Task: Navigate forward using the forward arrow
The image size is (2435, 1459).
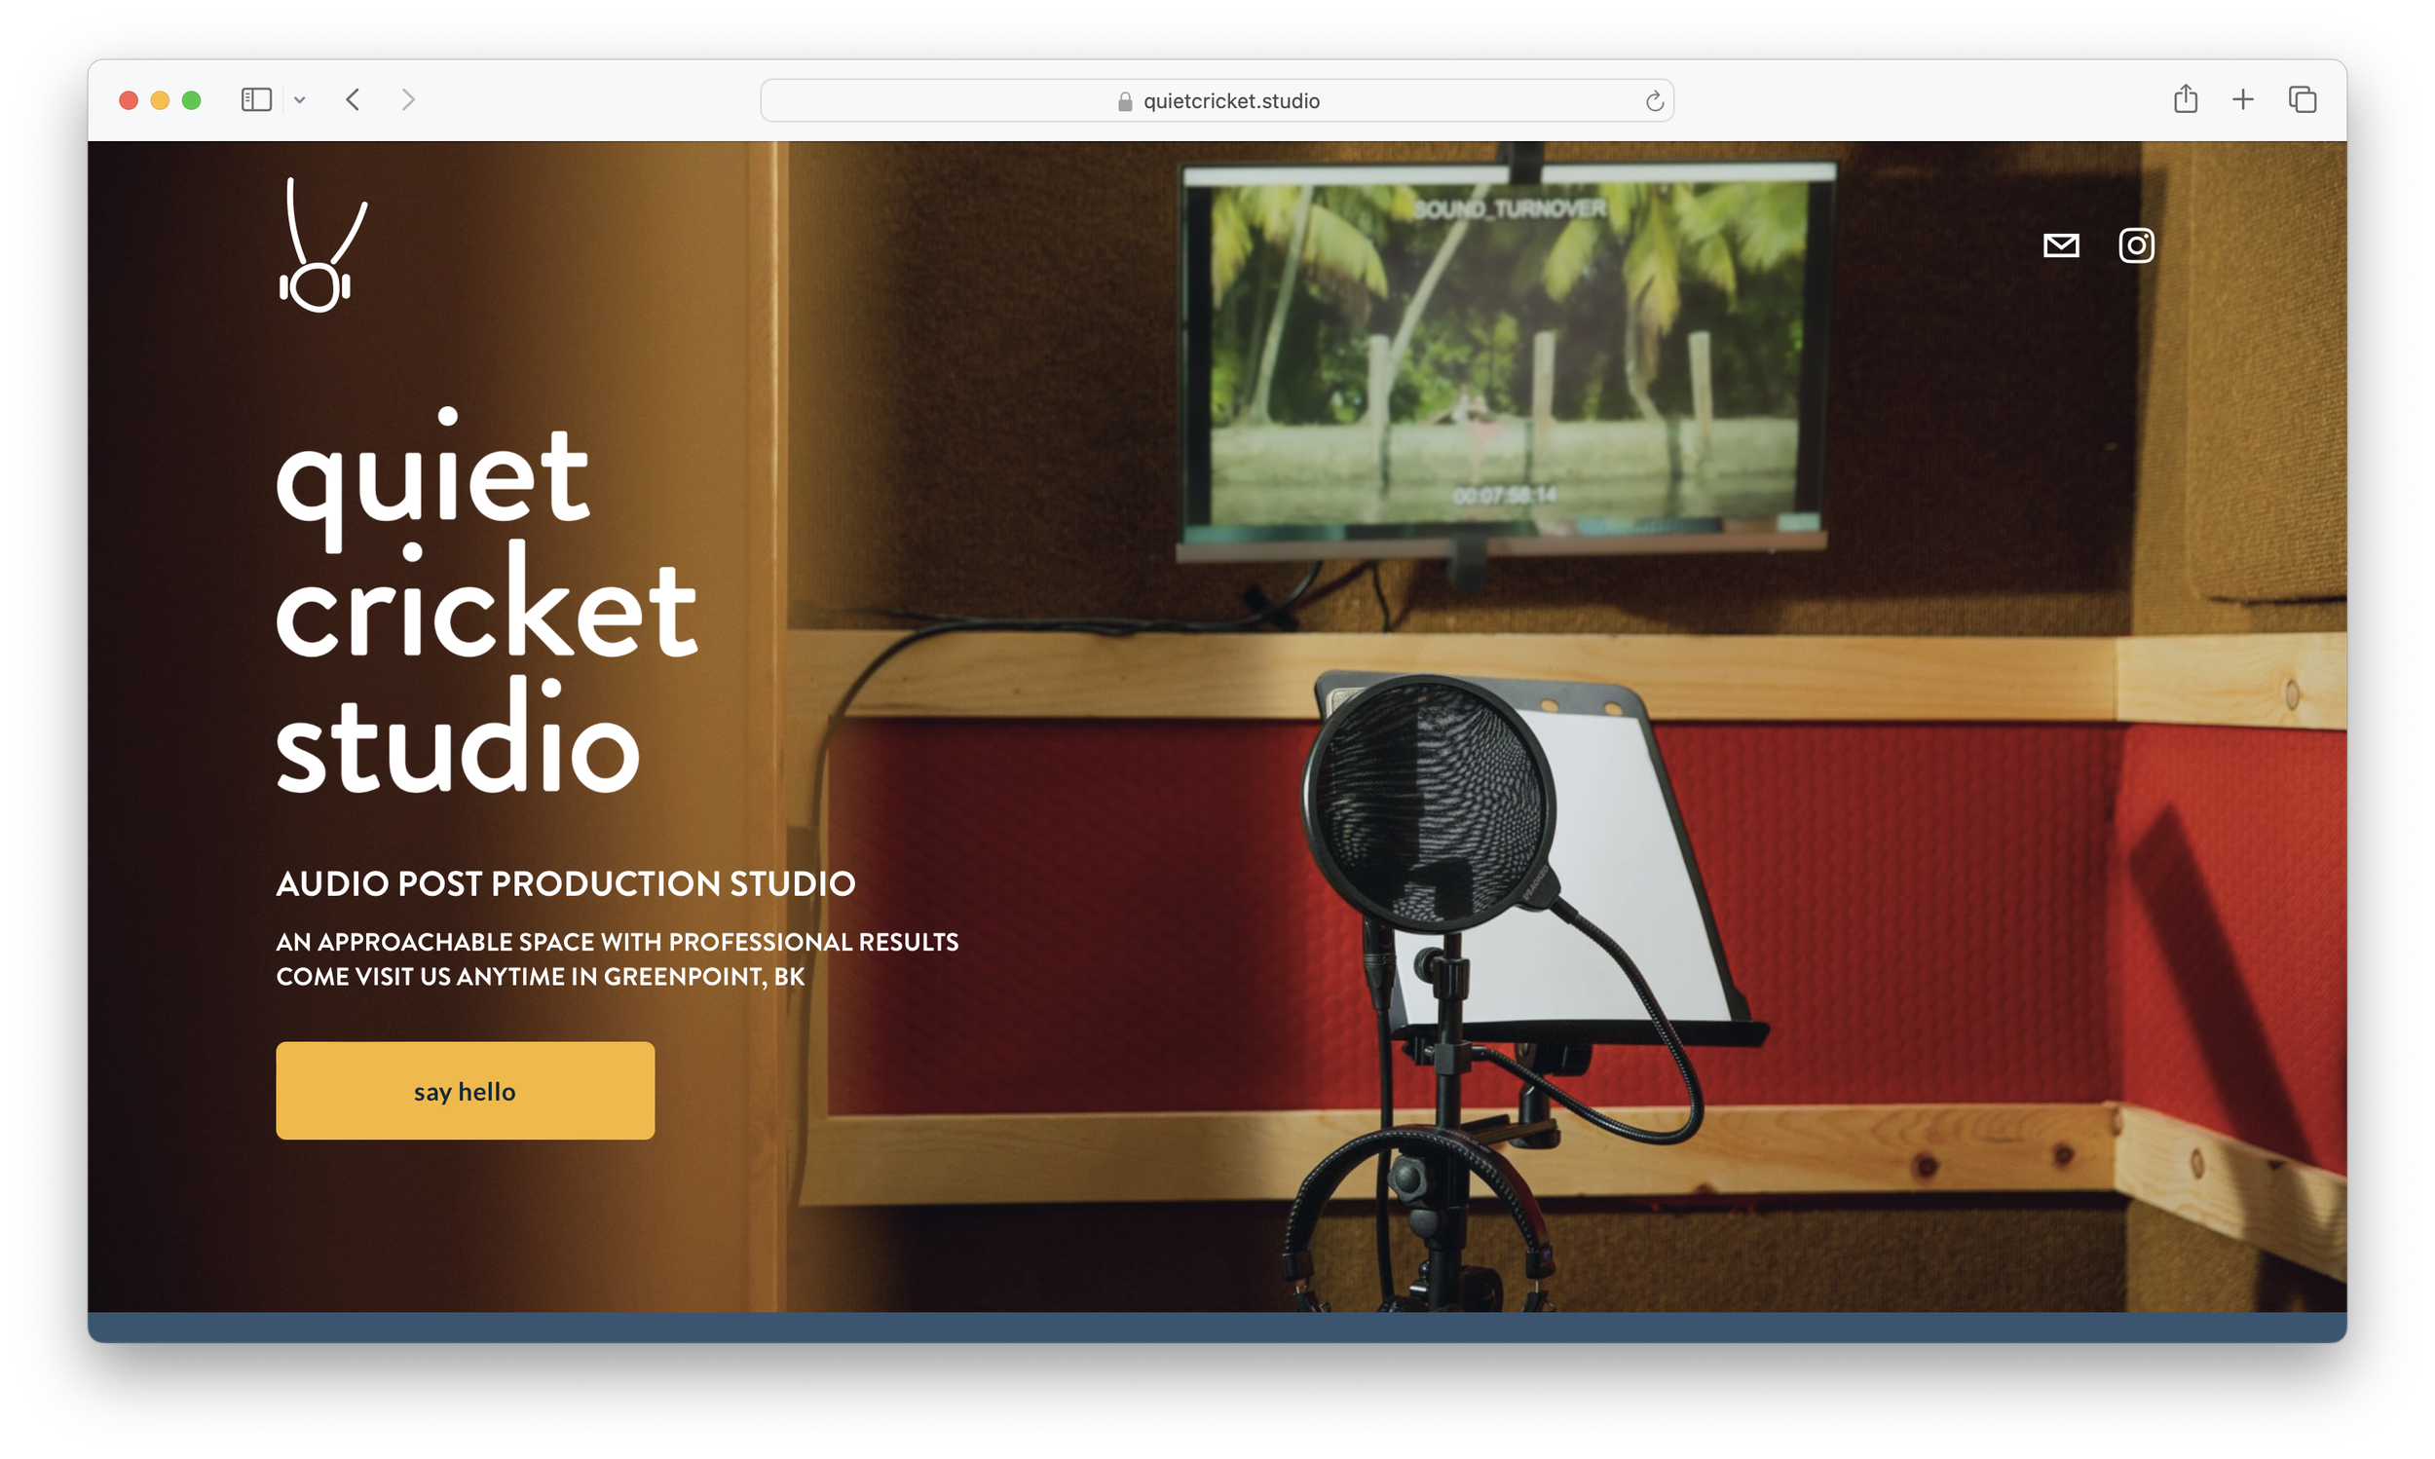Action: (409, 99)
